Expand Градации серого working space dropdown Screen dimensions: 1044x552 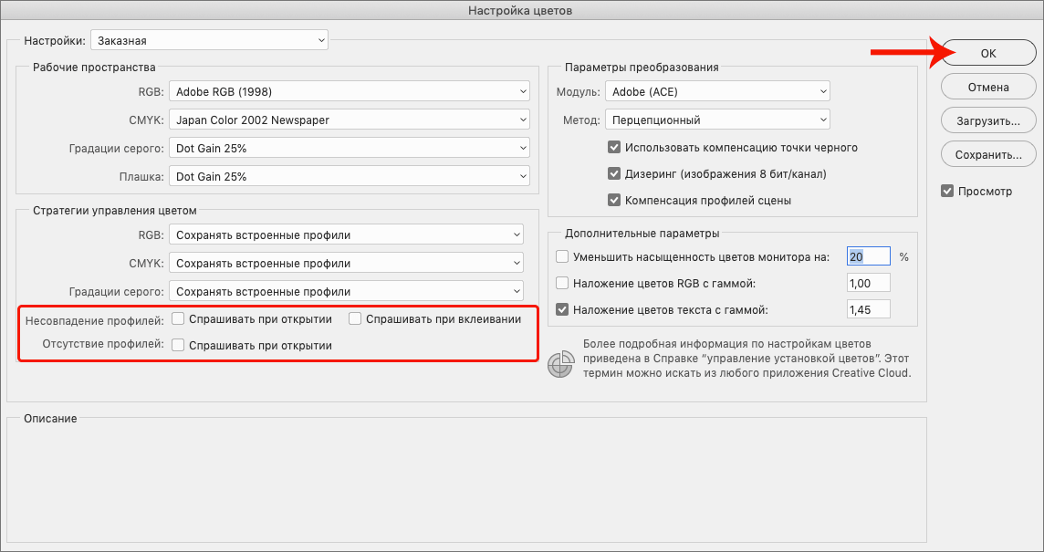coord(349,148)
